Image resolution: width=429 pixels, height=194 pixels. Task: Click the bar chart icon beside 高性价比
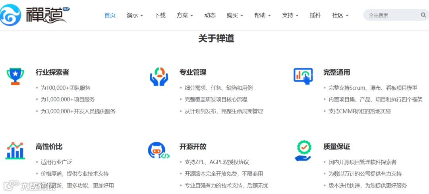pos(15,150)
